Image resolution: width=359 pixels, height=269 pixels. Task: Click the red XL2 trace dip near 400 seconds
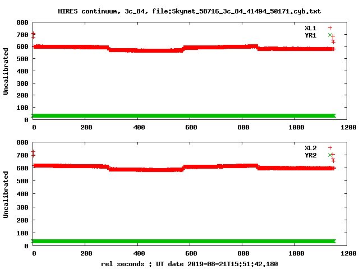pos(146,169)
